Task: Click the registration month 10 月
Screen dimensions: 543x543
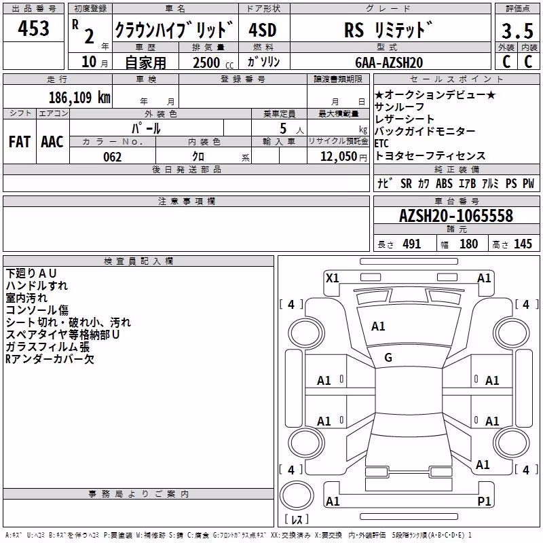Action: click(94, 62)
